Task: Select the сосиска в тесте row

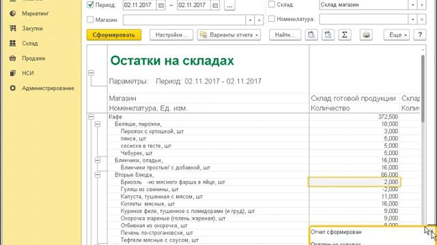Action: [x=145, y=146]
